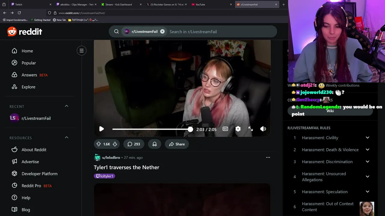Switch to the YouTube tab

click(x=211, y=4)
